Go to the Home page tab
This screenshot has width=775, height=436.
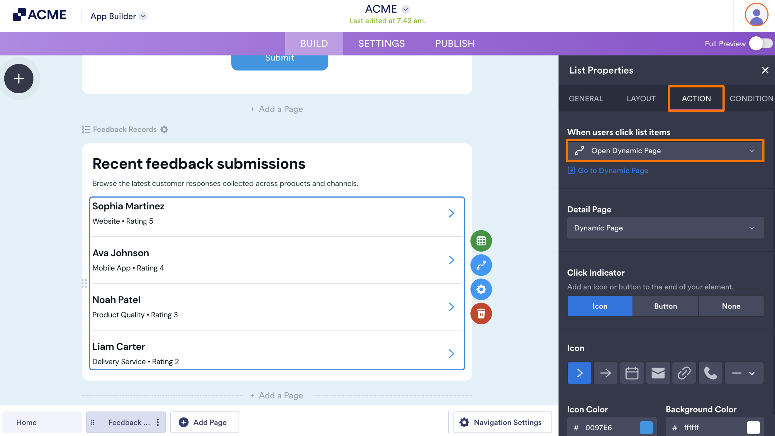[x=42, y=422]
